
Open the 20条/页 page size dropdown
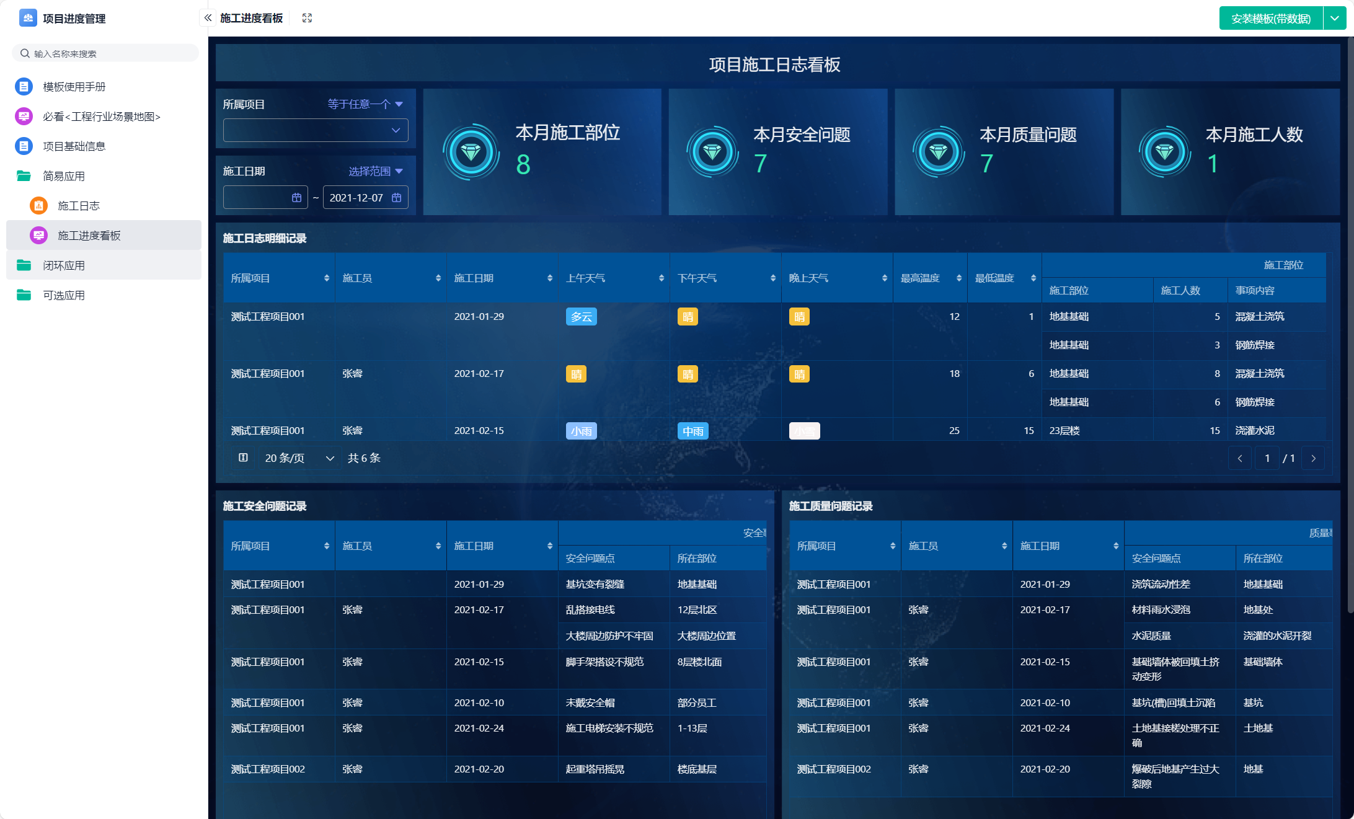click(x=299, y=458)
